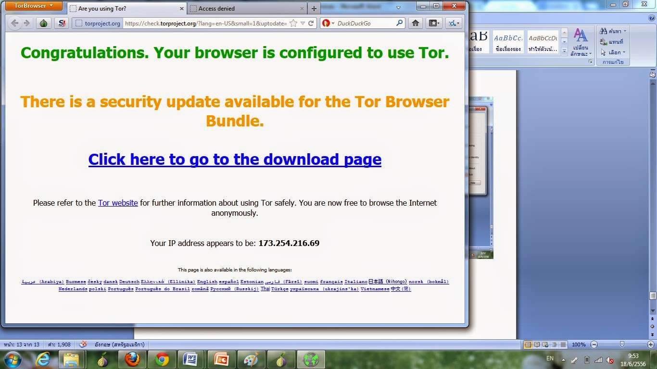Image resolution: width=657 pixels, height=369 pixels.
Task: Zoom out Word with minus button
Action: [x=594, y=344]
